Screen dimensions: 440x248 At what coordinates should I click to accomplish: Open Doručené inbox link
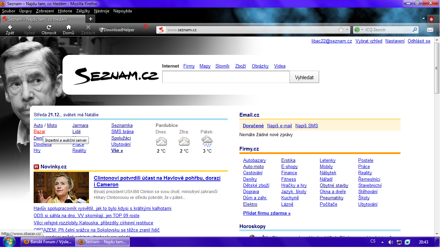253,126
